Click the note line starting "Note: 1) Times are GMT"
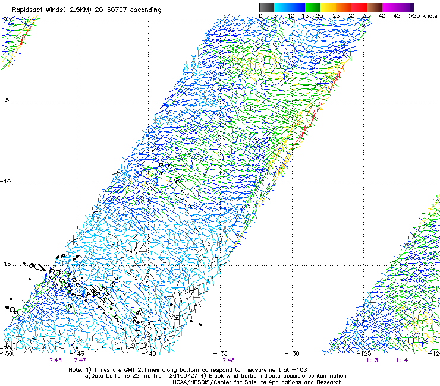440x386 pixels. [188, 370]
